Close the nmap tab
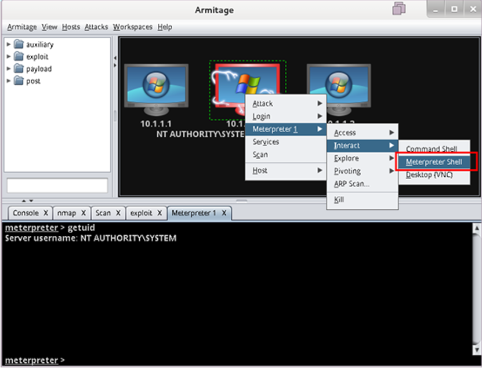 click(84, 213)
